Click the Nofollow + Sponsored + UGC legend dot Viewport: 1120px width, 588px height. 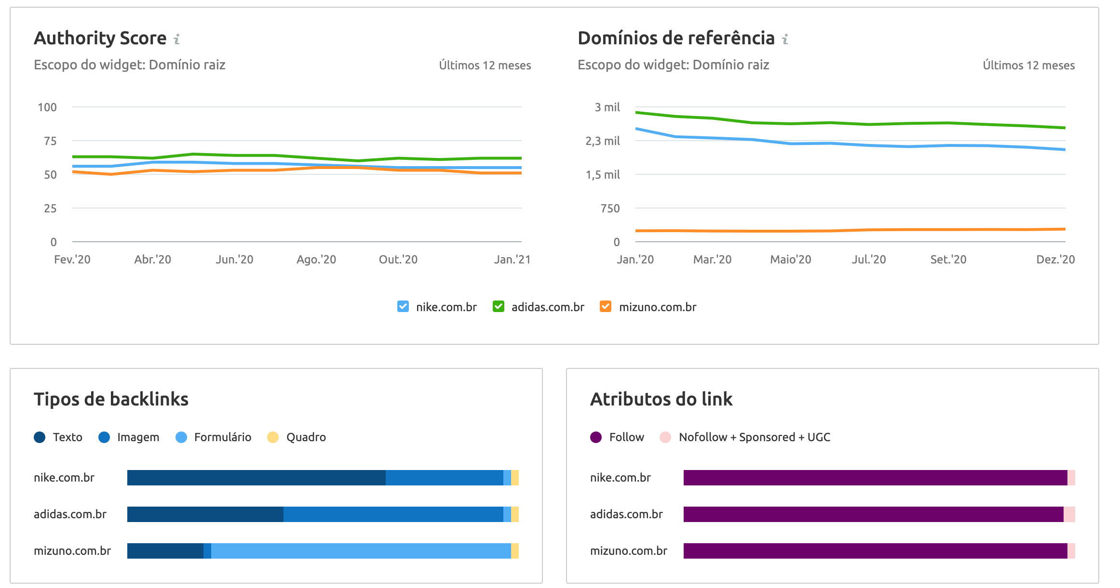click(665, 437)
